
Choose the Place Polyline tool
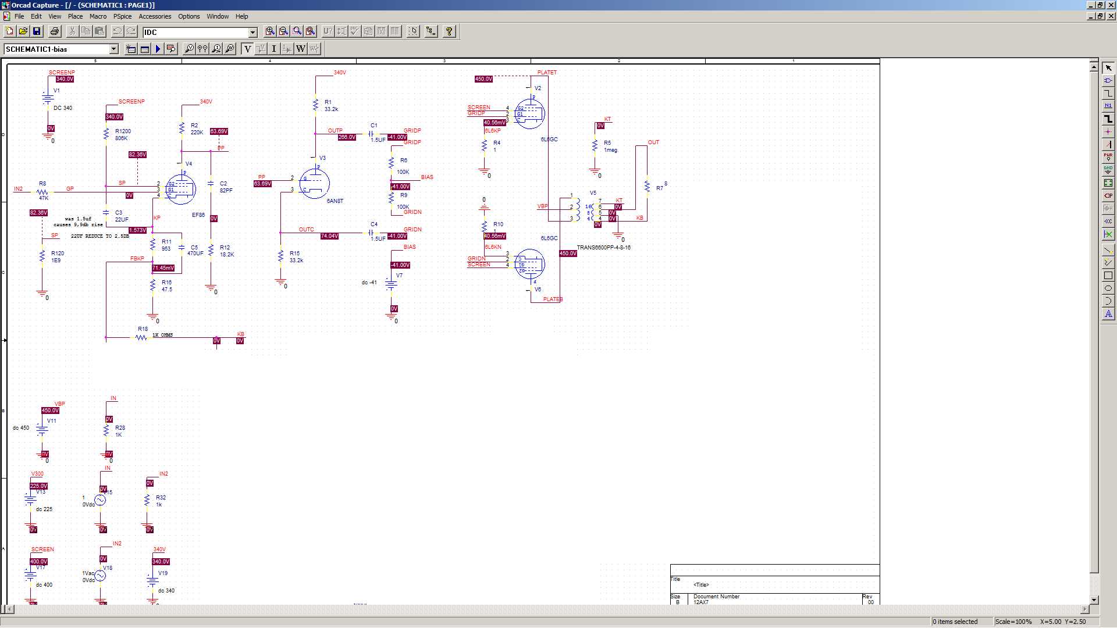point(1108,263)
